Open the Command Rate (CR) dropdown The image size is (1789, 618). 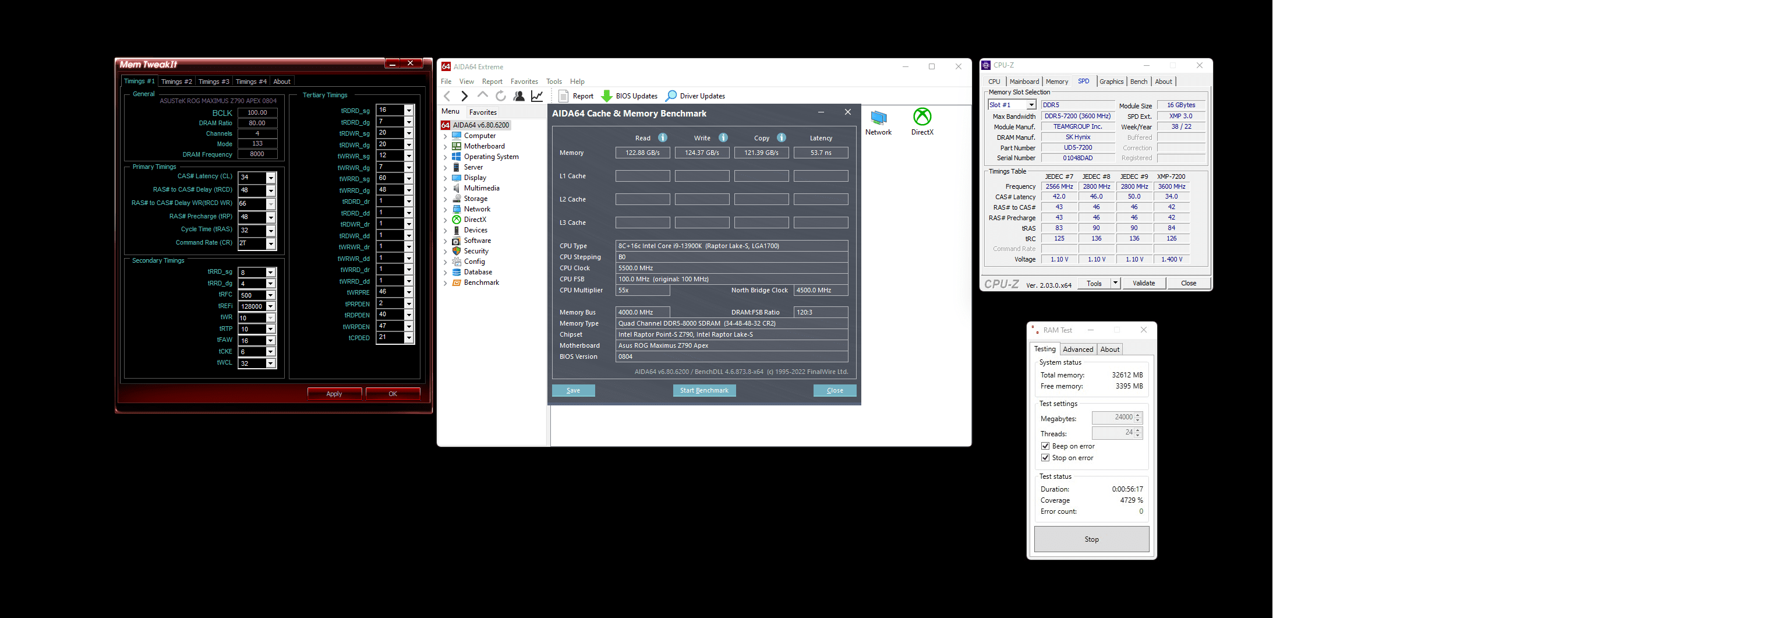point(271,243)
